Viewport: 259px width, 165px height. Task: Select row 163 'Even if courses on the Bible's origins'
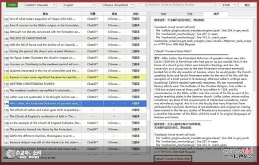coord(75,25)
